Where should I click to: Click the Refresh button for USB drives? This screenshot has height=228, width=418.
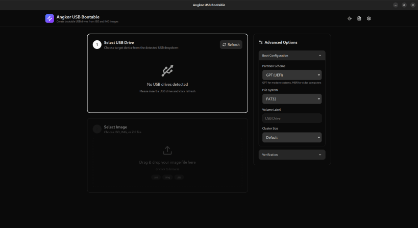click(231, 44)
